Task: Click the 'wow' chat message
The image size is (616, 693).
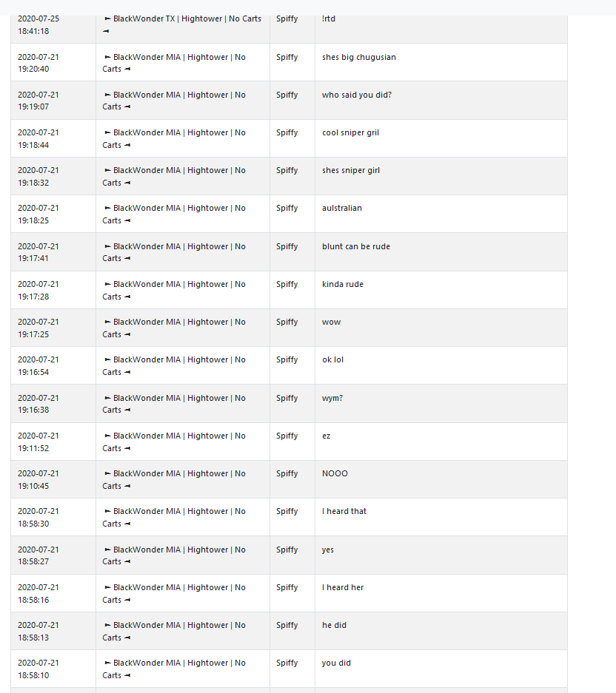Action: pos(331,322)
